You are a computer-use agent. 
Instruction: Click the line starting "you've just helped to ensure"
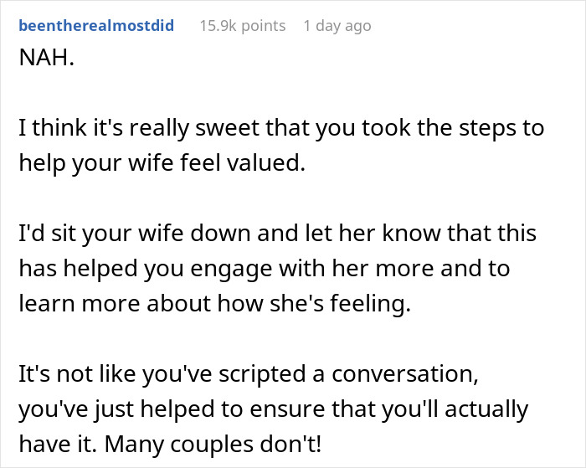coord(274,409)
